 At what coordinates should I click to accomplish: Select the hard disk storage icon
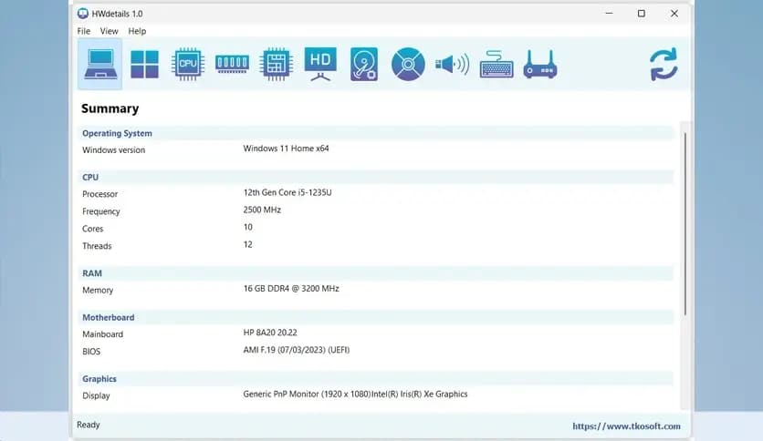point(364,64)
